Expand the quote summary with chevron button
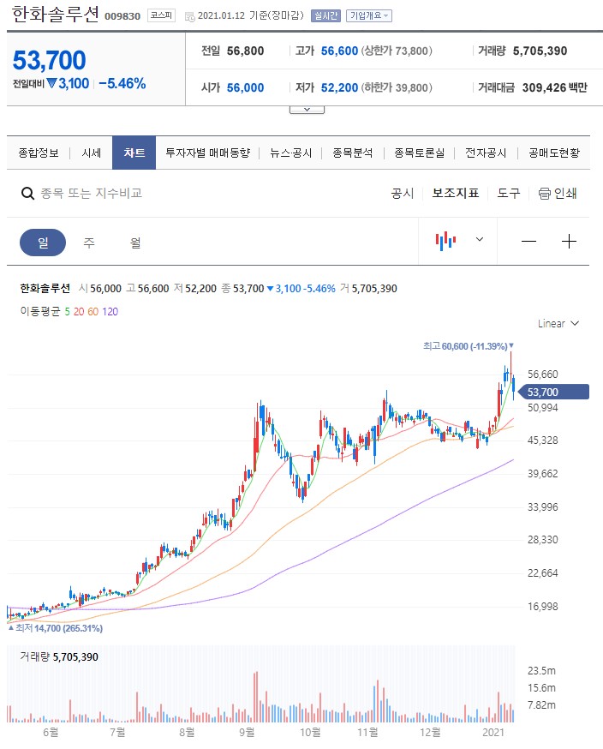 307,110
